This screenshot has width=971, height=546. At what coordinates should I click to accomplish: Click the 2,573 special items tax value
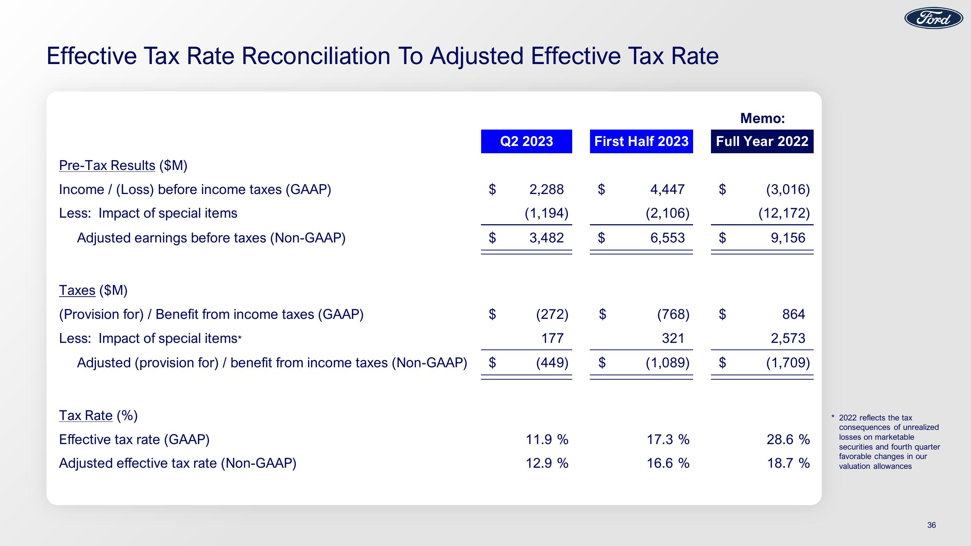pyautogui.click(x=788, y=339)
